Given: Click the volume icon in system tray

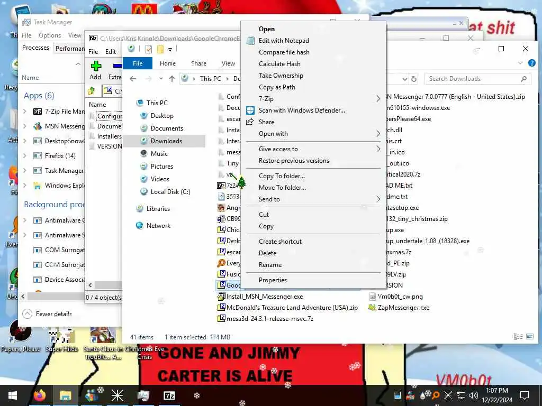Looking at the screenshot, I should [x=473, y=395].
